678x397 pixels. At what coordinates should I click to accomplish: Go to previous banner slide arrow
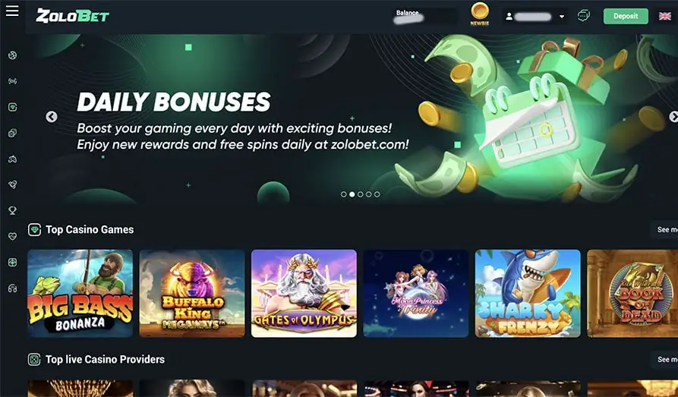coord(52,117)
